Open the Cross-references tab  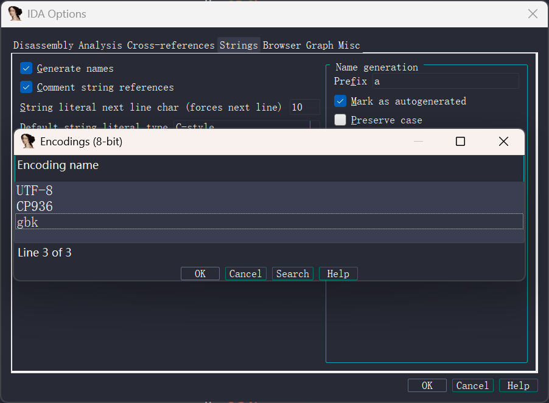click(170, 46)
